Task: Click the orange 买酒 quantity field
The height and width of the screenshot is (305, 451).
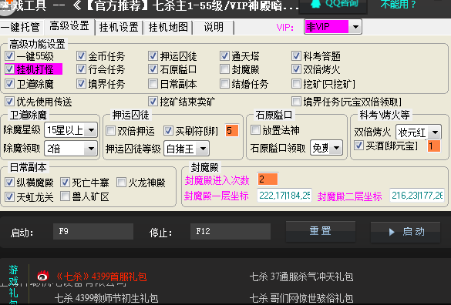Action: (x=434, y=146)
